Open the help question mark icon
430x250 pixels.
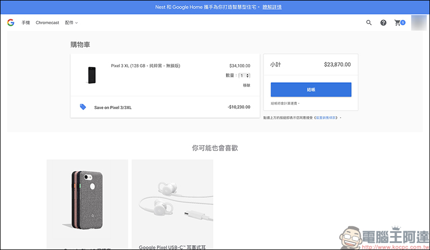click(383, 23)
